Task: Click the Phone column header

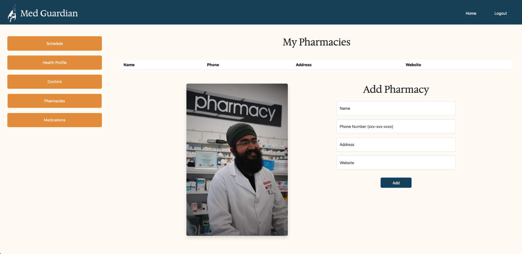Action: click(x=213, y=65)
